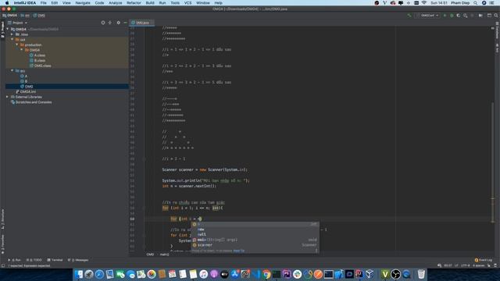Open Finder from the dock
The width and height of the screenshot is (500, 281).
(x=78, y=274)
